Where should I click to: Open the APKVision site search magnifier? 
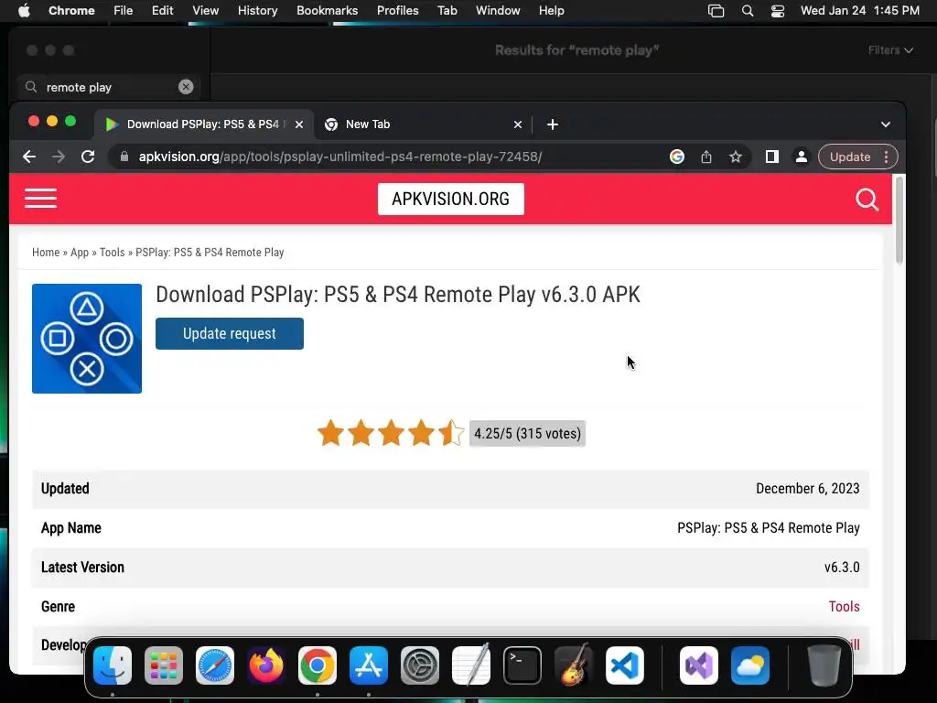click(867, 200)
